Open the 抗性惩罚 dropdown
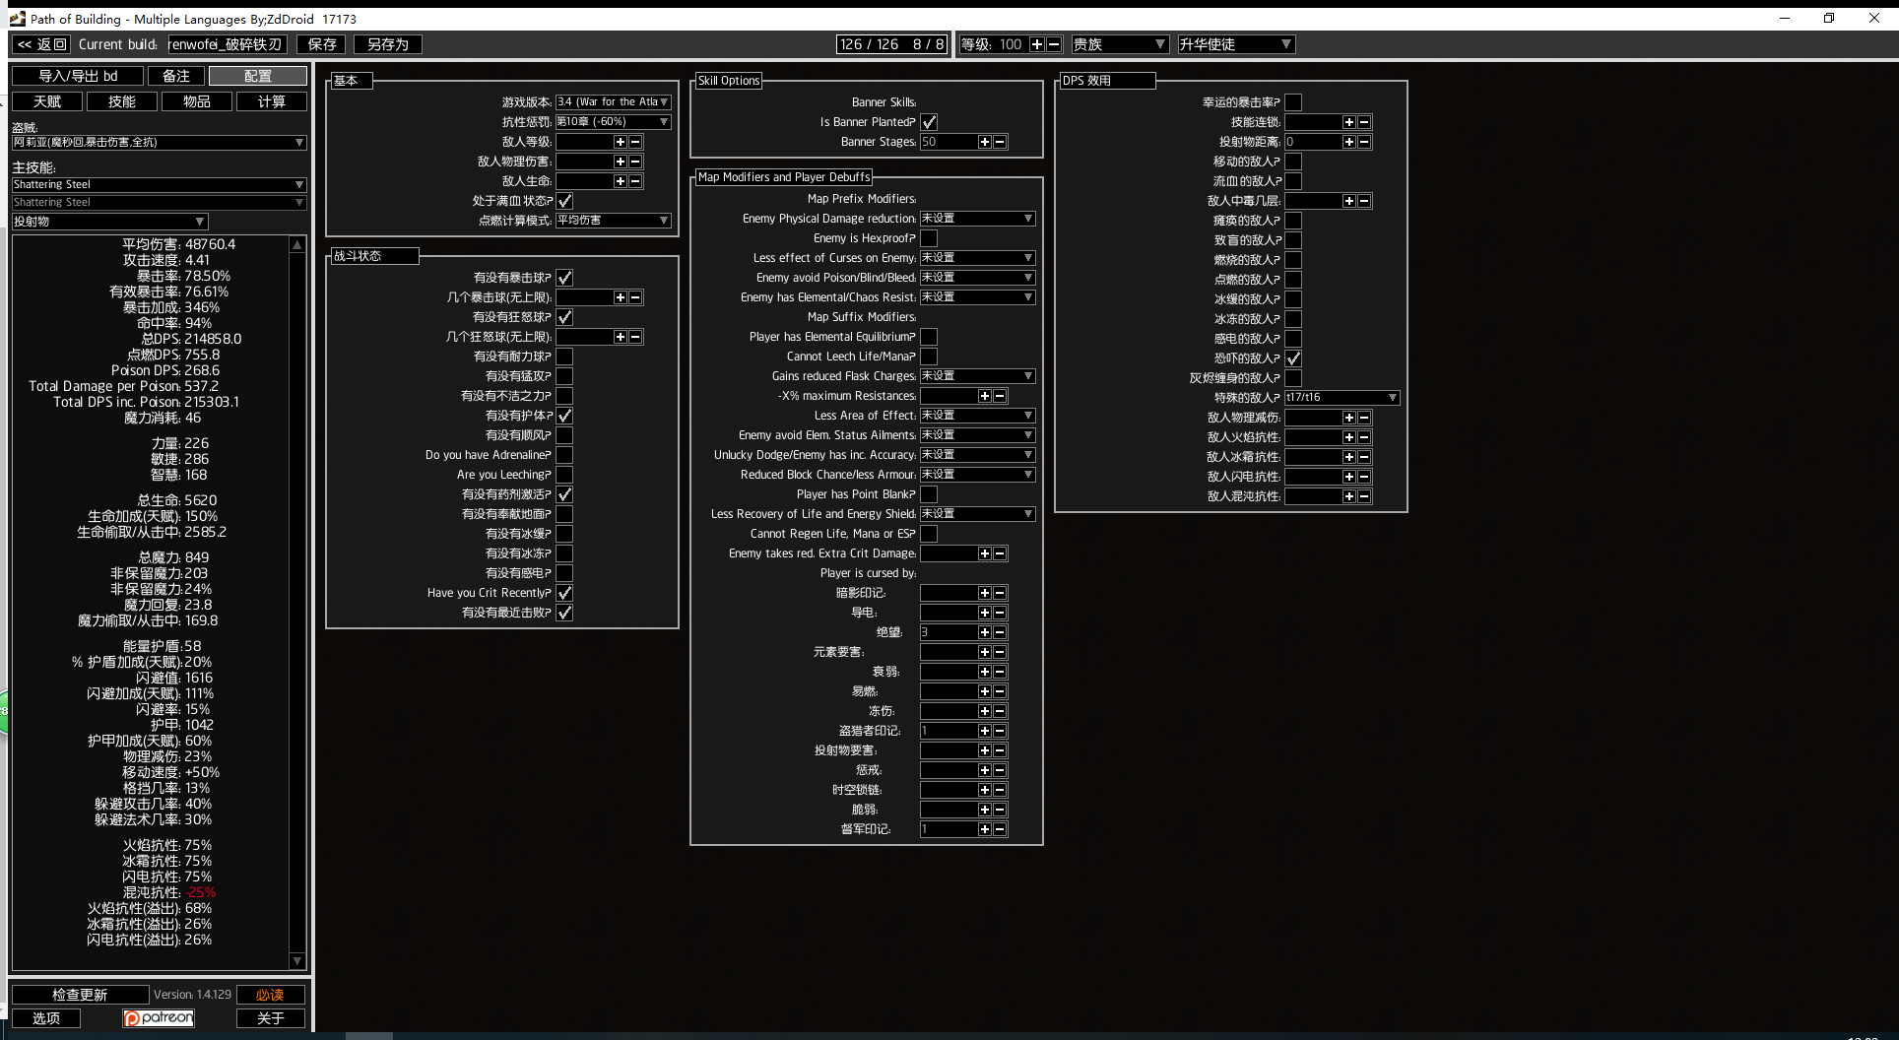Viewport: 1899px width, 1040px height. [x=613, y=122]
